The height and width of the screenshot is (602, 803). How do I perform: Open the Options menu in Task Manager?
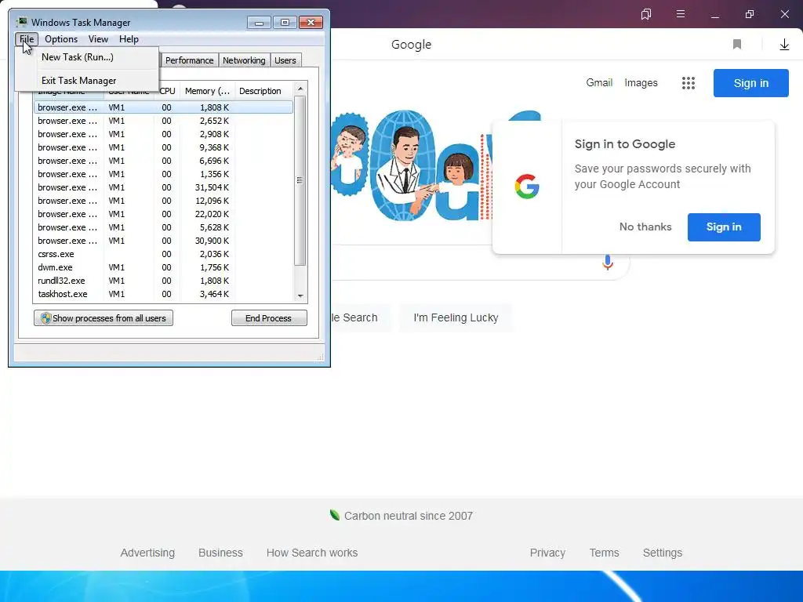(61, 39)
